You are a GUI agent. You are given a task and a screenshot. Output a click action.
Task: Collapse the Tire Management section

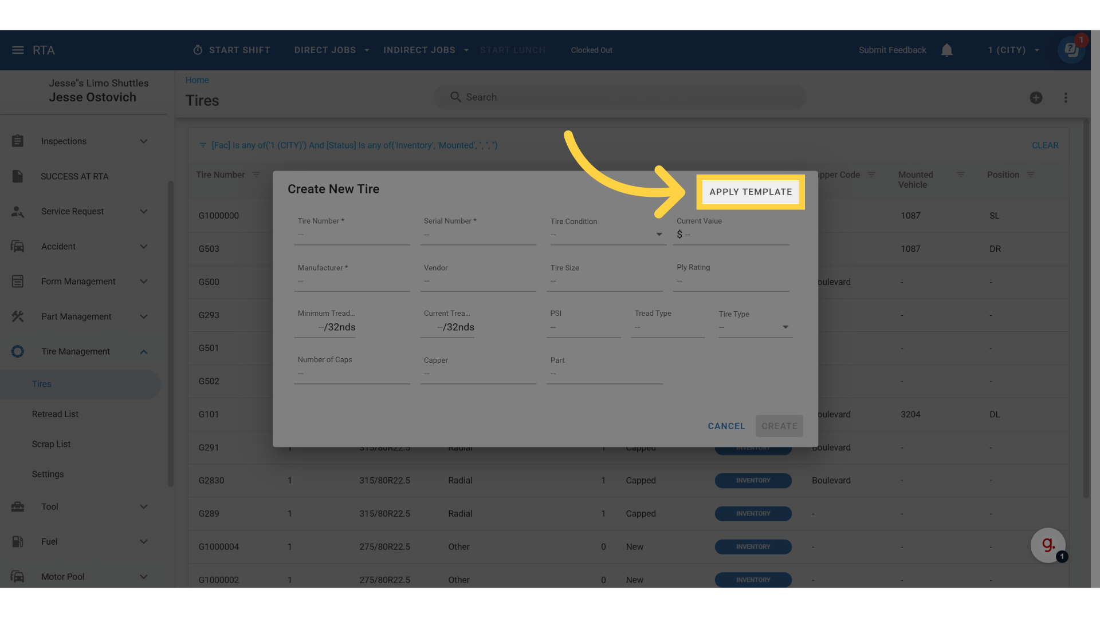pos(144,352)
